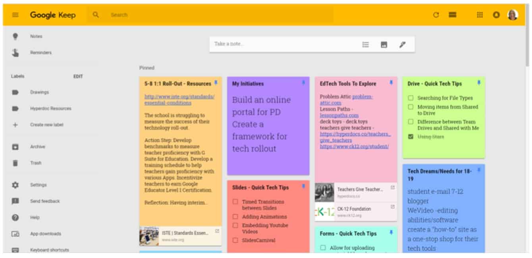Open the problem-attic.com link
This screenshot has width=532, height=258.
(347, 100)
